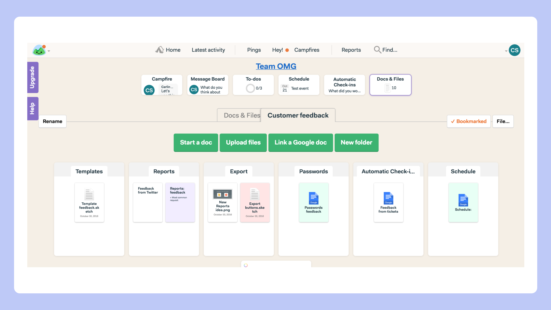Open Template feedback.sketch file icon
Screen dimensions: 551x310
[x=89, y=194]
